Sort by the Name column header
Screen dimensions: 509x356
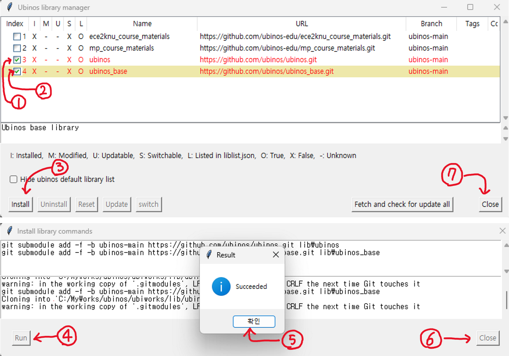[x=142, y=24]
